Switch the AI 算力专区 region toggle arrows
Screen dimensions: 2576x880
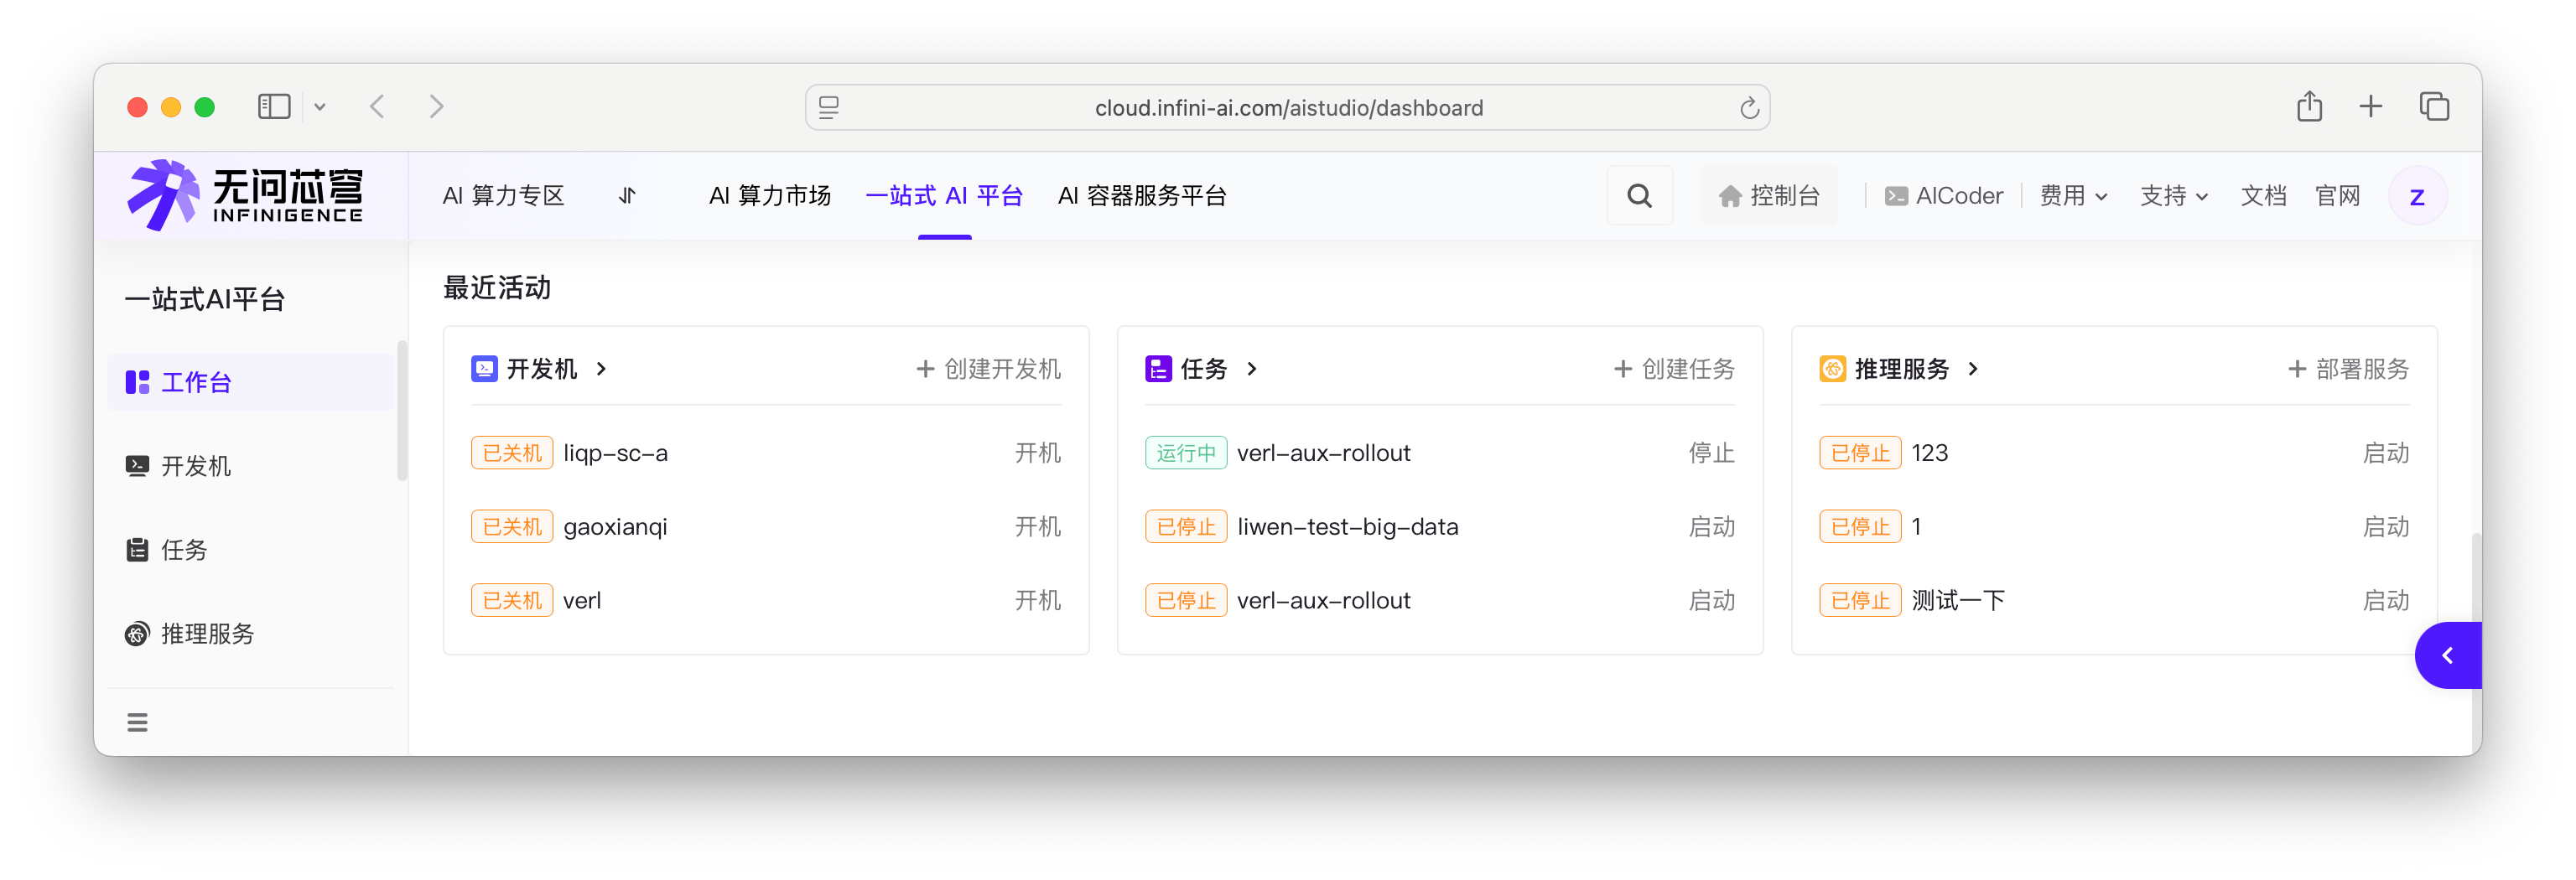tap(627, 196)
